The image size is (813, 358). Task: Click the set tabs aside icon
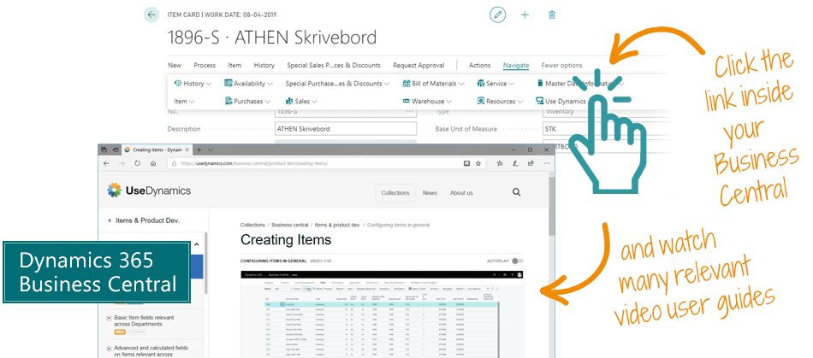pos(116,150)
